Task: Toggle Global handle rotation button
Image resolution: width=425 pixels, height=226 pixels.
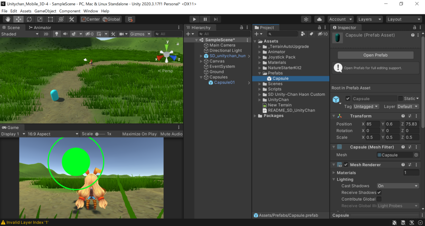Action: 112,19
